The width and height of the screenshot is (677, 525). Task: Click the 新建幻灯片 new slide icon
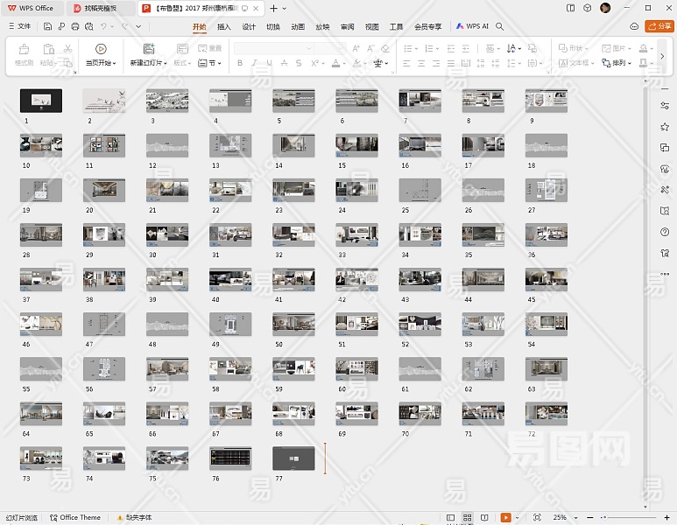tap(149, 49)
